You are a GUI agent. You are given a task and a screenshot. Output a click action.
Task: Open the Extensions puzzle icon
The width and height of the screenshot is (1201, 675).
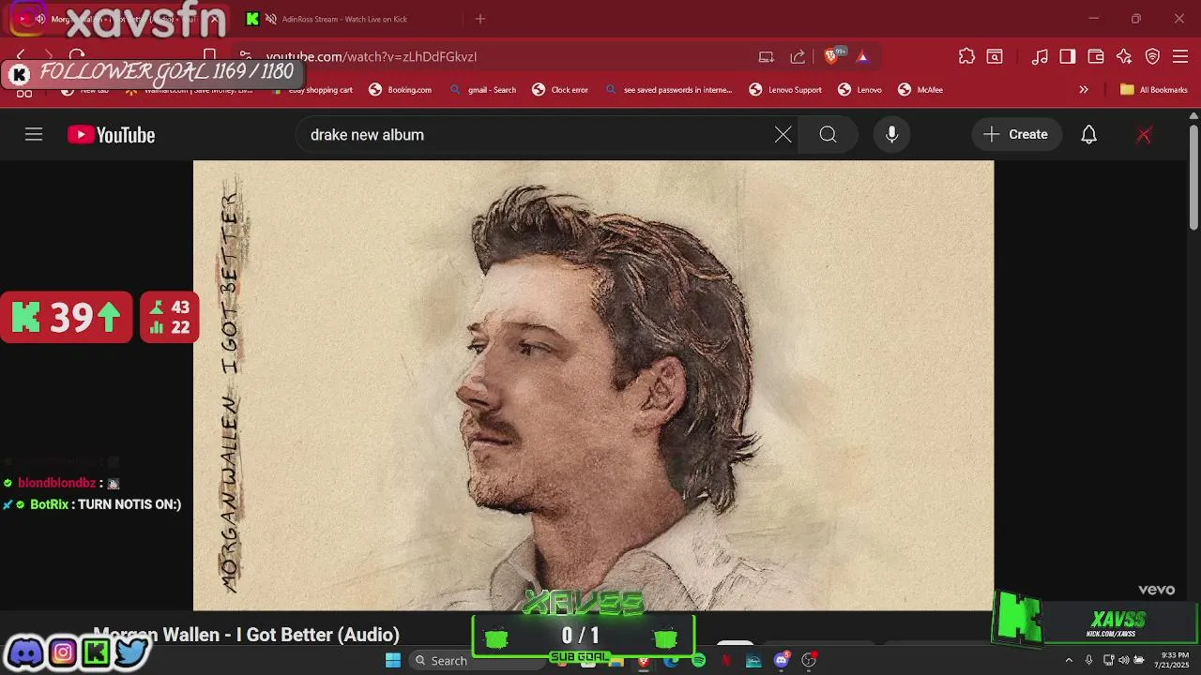[x=966, y=56]
